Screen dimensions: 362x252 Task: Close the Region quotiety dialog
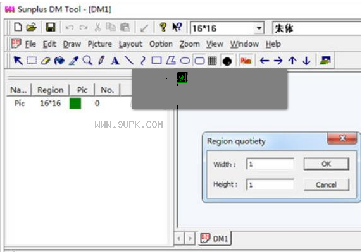[x=342, y=138]
